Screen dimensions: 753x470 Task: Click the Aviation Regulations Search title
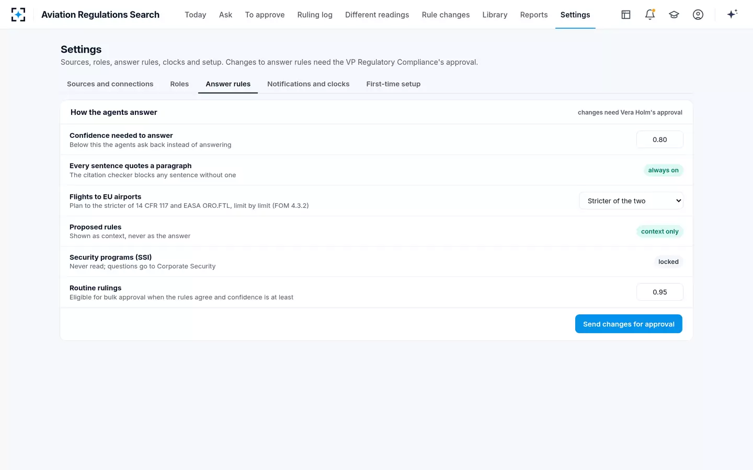tap(100, 15)
